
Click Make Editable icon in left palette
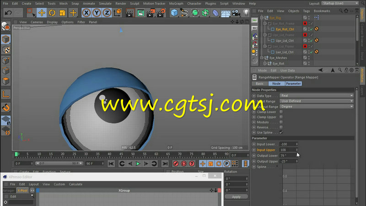tap(6, 27)
